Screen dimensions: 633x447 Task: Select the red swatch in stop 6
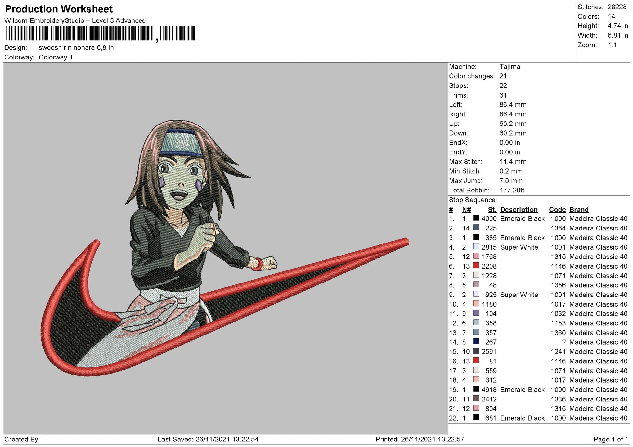[476, 266]
